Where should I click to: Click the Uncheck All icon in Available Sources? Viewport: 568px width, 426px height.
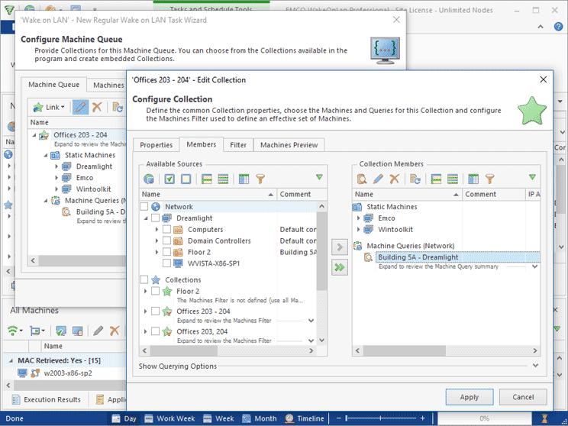(186, 179)
